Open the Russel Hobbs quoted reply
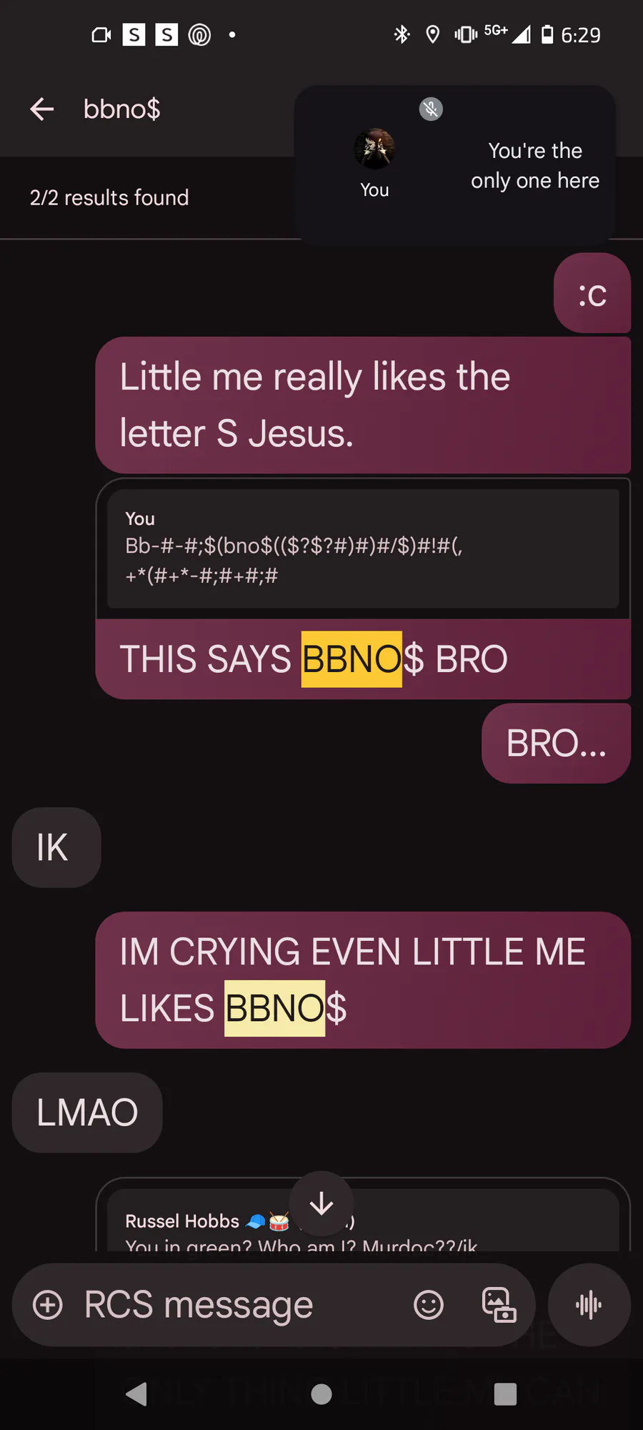 click(363, 1220)
